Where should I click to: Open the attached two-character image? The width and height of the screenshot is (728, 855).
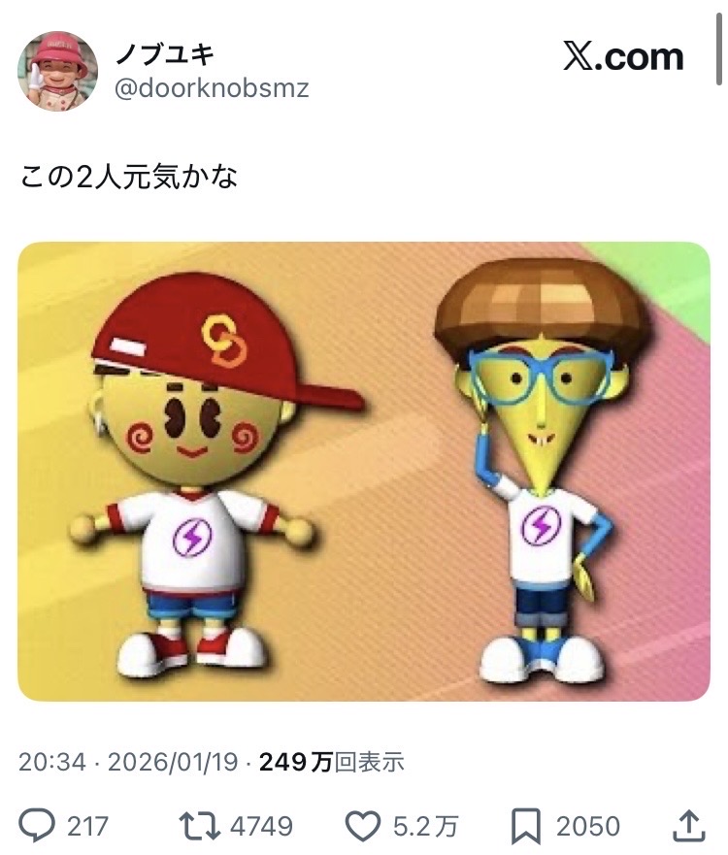coord(364,472)
